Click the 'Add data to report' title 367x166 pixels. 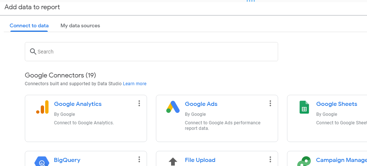pyautogui.click(x=32, y=7)
